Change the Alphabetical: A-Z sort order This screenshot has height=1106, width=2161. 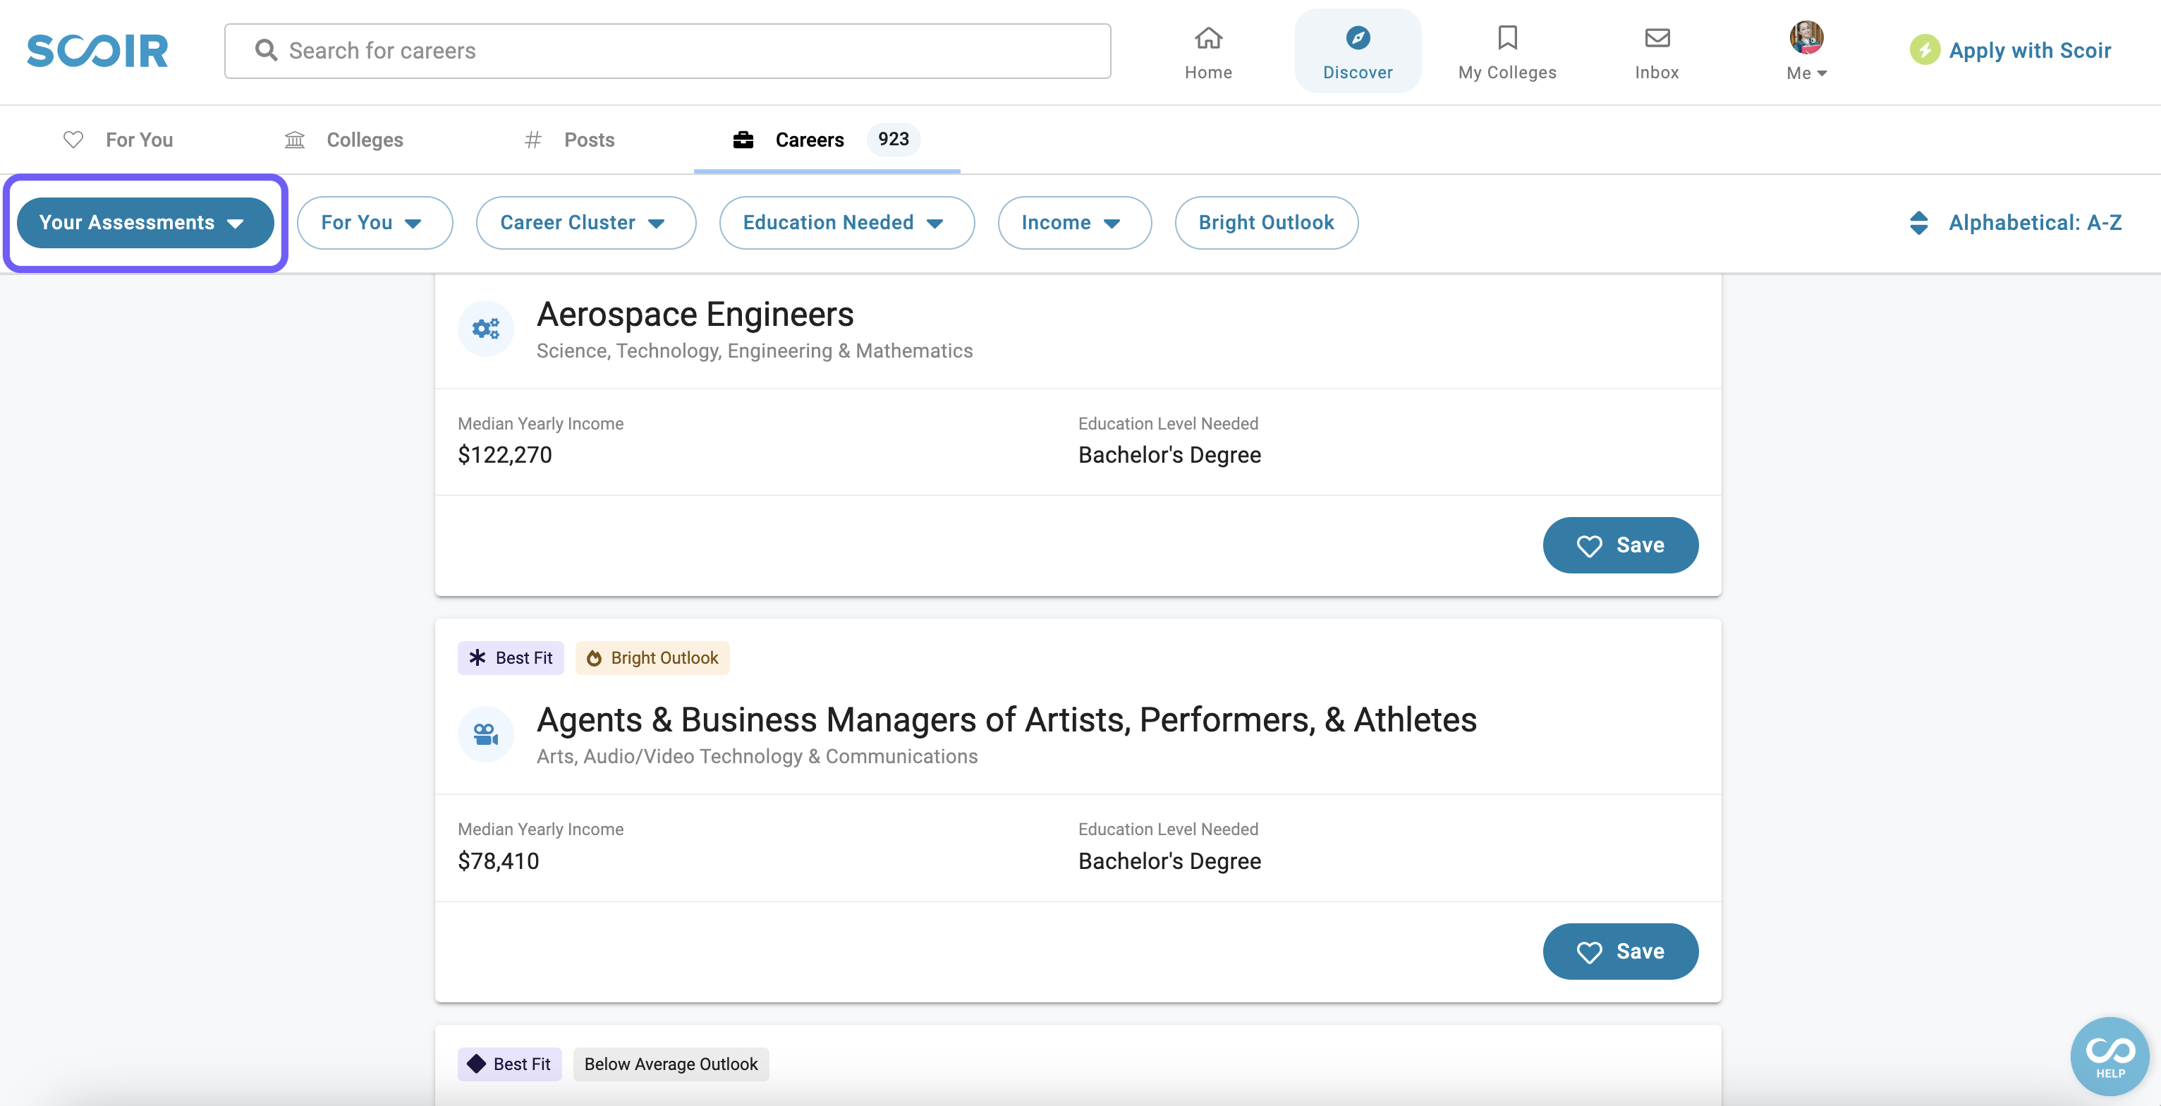(x=2034, y=222)
